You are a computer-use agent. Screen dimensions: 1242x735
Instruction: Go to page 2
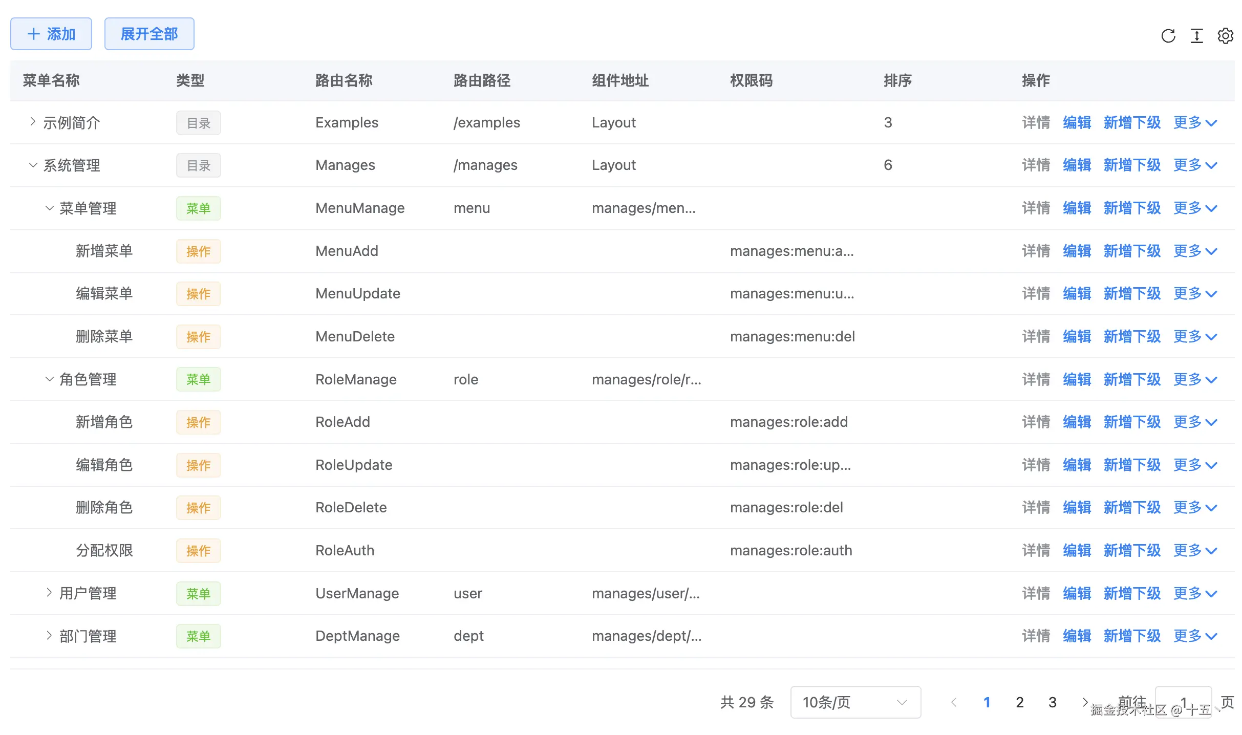1019,702
